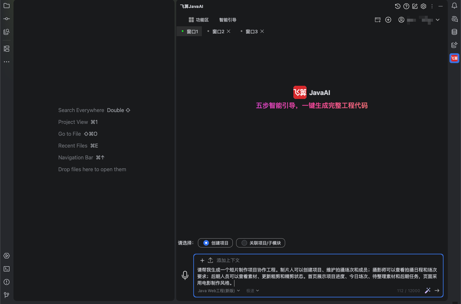This screenshot has width=461, height=304.
Task: Open the Project folder tool window icon
Action: pyautogui.click(x=6, y=6)
